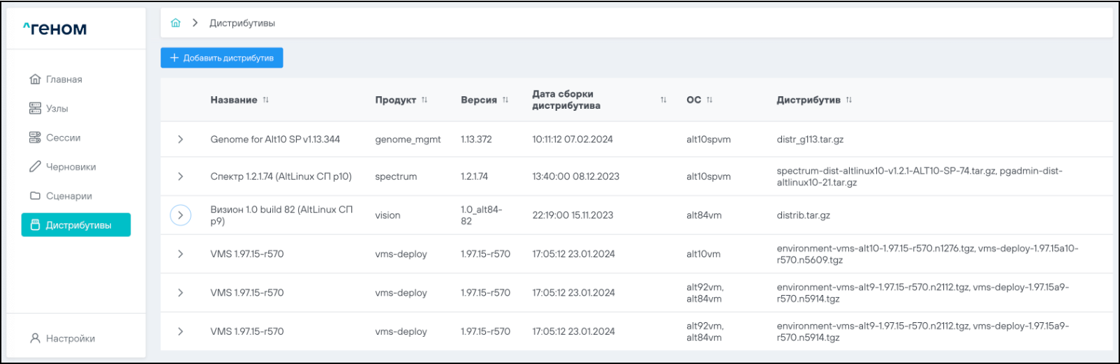
Task: Click Дистрибутивы breadcrumb text
Action: pos(242,23)
